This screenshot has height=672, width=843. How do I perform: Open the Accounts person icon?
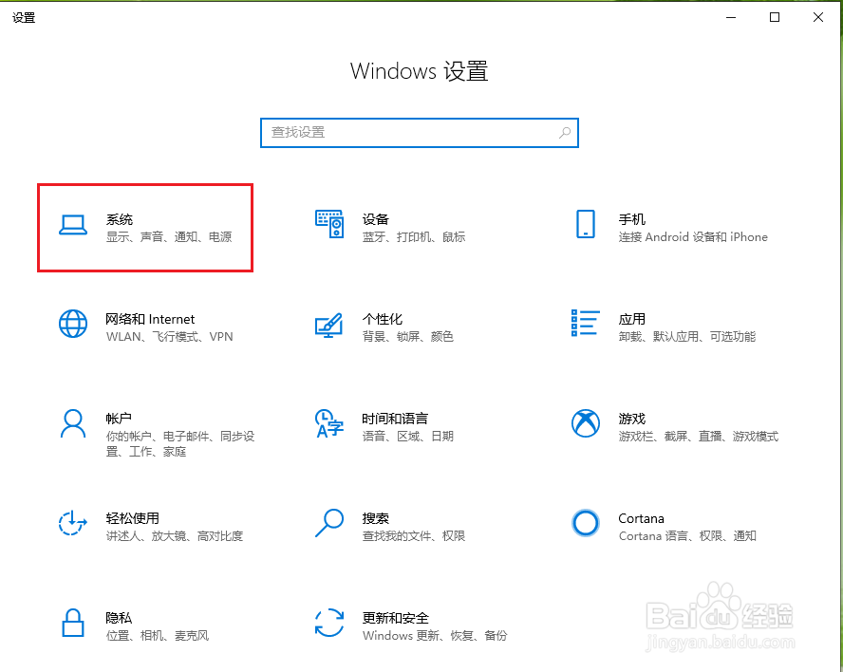72,423
